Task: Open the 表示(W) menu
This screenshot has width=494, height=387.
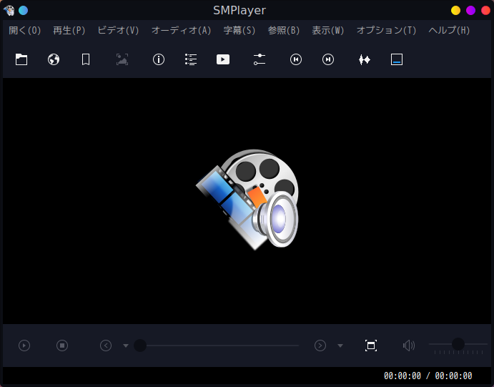Action: (328, 30)
